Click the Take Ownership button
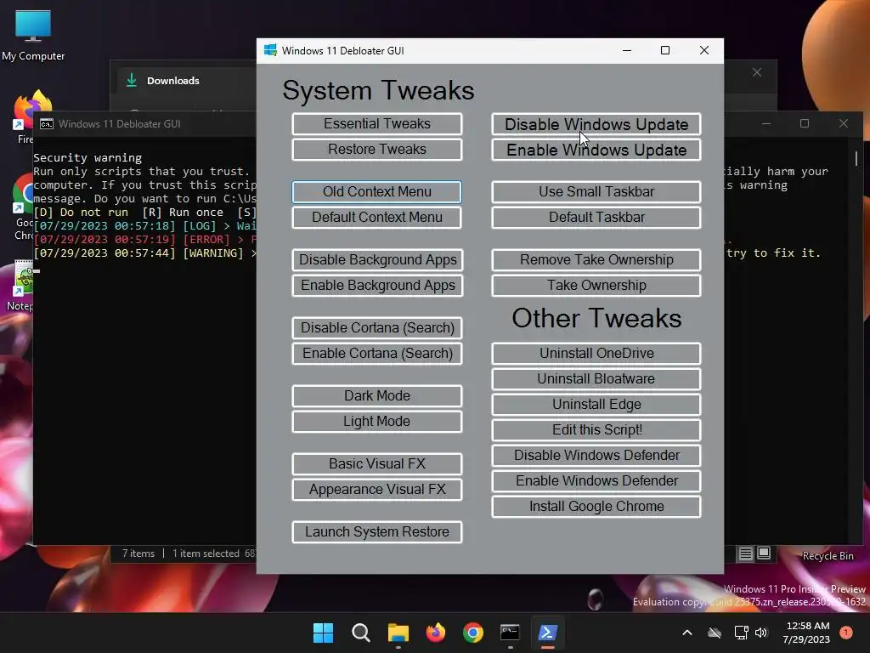The height and width of the screenshot is (653, 870). pos(596,286)
